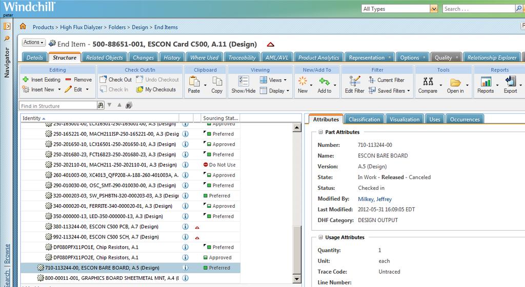Screen dimensions: 525x287
Task: Click Open in folder icon
Action: click(455, 82)
